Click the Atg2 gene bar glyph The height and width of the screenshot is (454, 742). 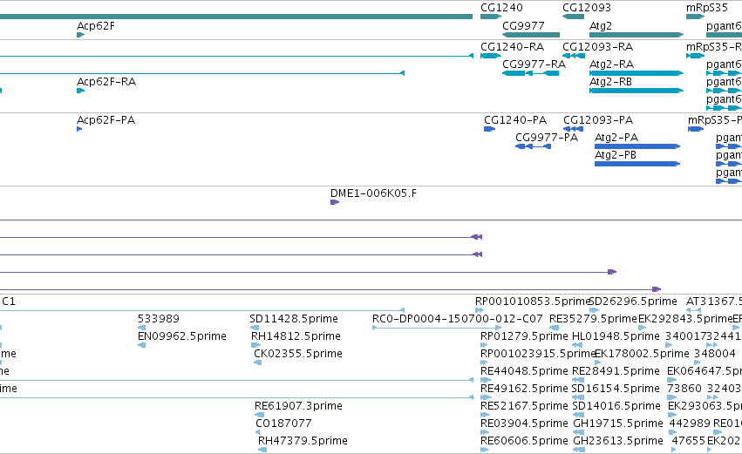636,35
